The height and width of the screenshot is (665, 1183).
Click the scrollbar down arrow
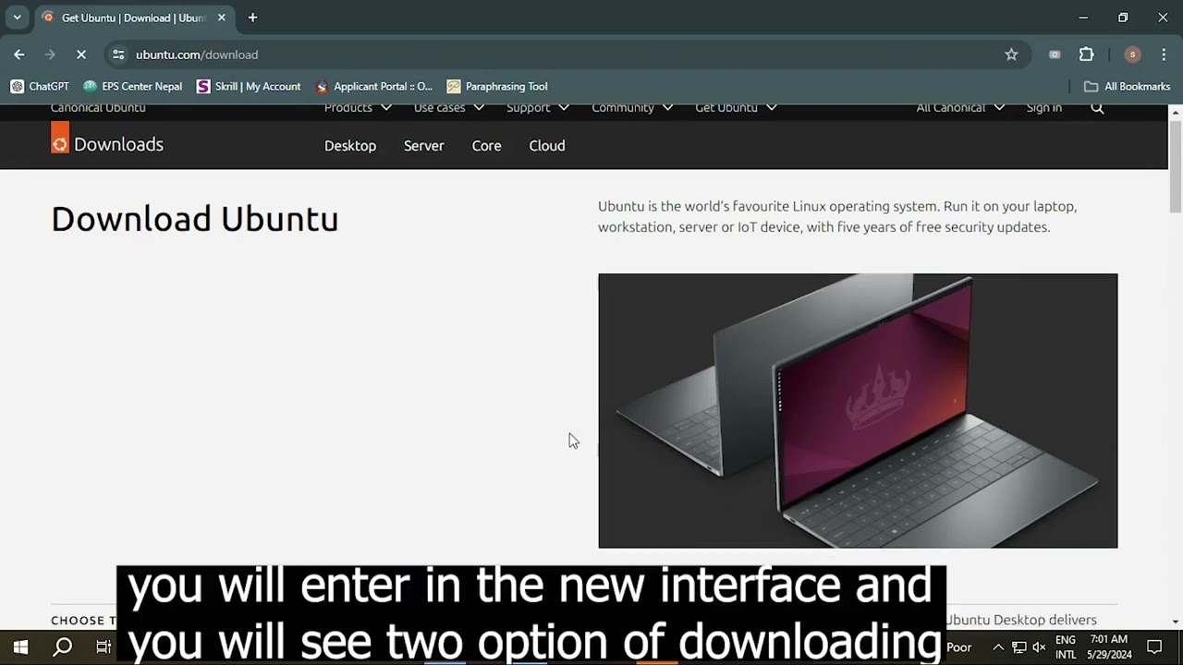(x=1176, y=622)
